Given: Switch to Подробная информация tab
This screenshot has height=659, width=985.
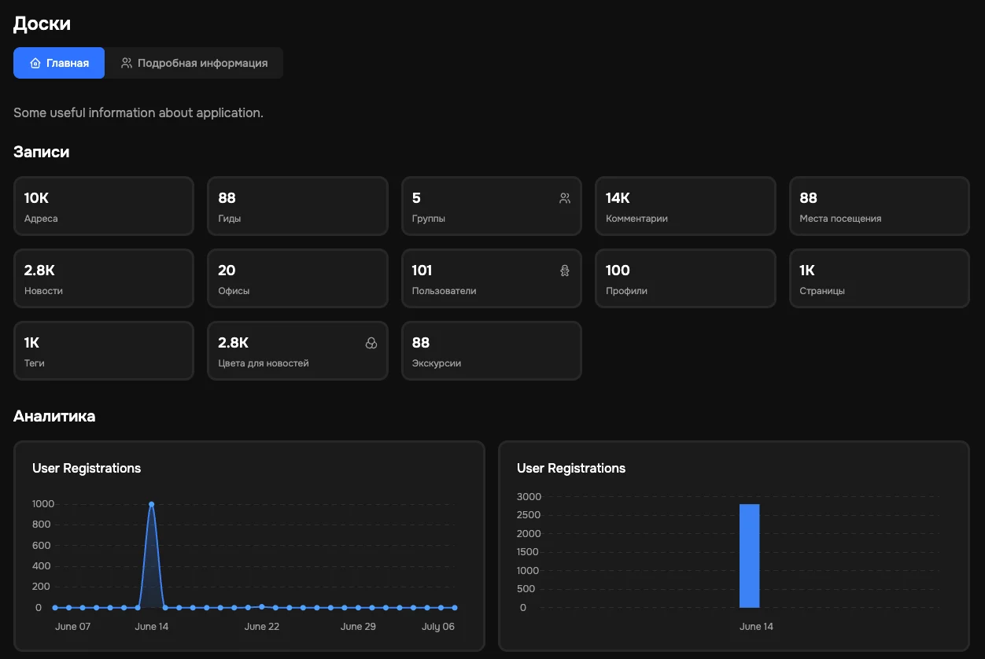Looking at the screenshot, I should [194, 63].
